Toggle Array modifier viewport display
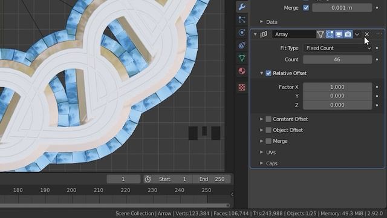The height and width of the screenshot is (218, 387). coord(339,35)
